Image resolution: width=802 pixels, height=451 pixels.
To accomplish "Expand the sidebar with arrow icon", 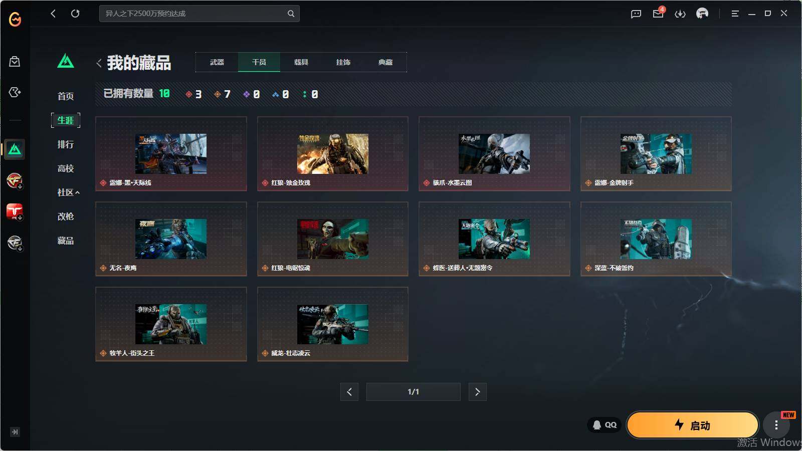I will (x=15, y=432).
